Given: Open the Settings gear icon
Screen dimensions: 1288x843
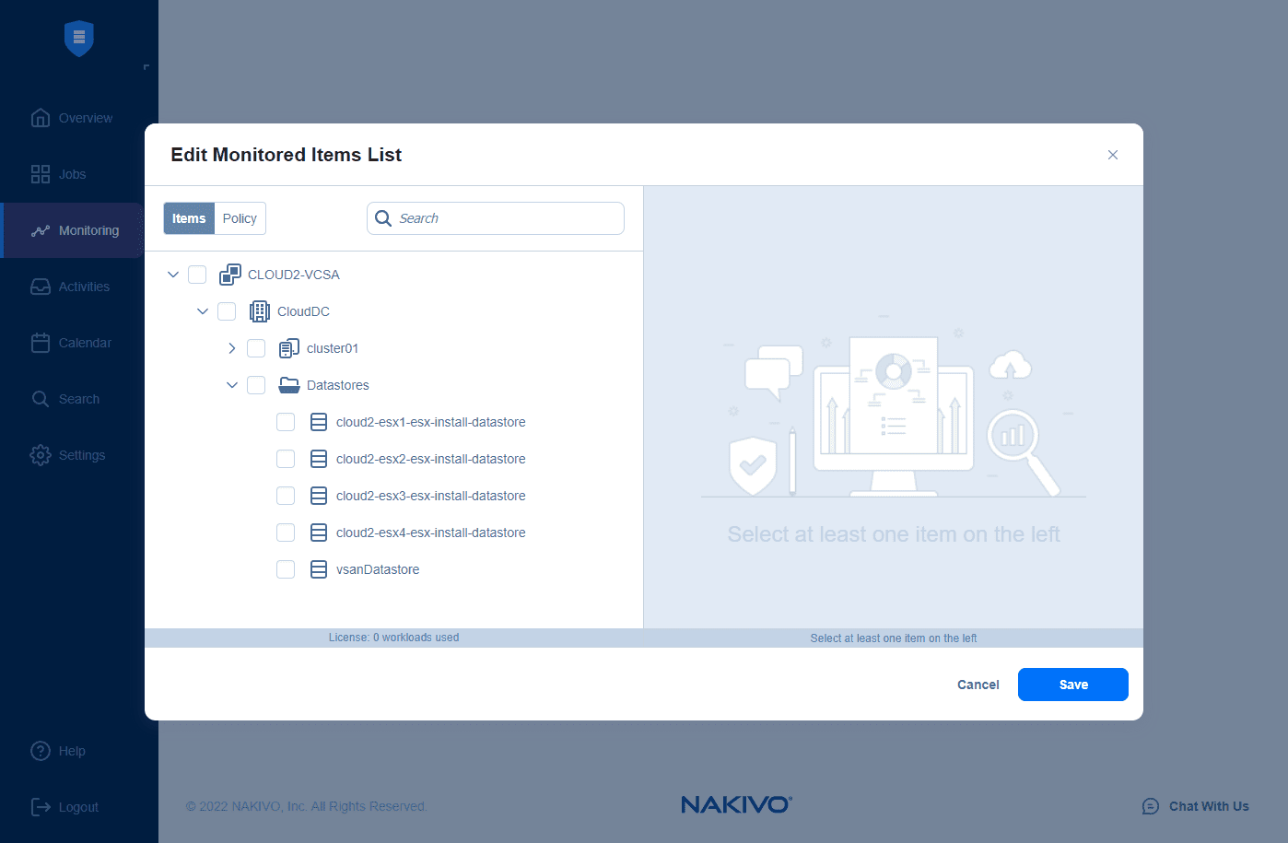Looking at the screenshot, I should (41, 455).
